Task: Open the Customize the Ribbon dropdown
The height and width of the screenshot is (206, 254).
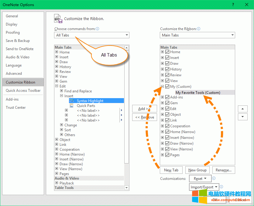Action: pos(197,35)
